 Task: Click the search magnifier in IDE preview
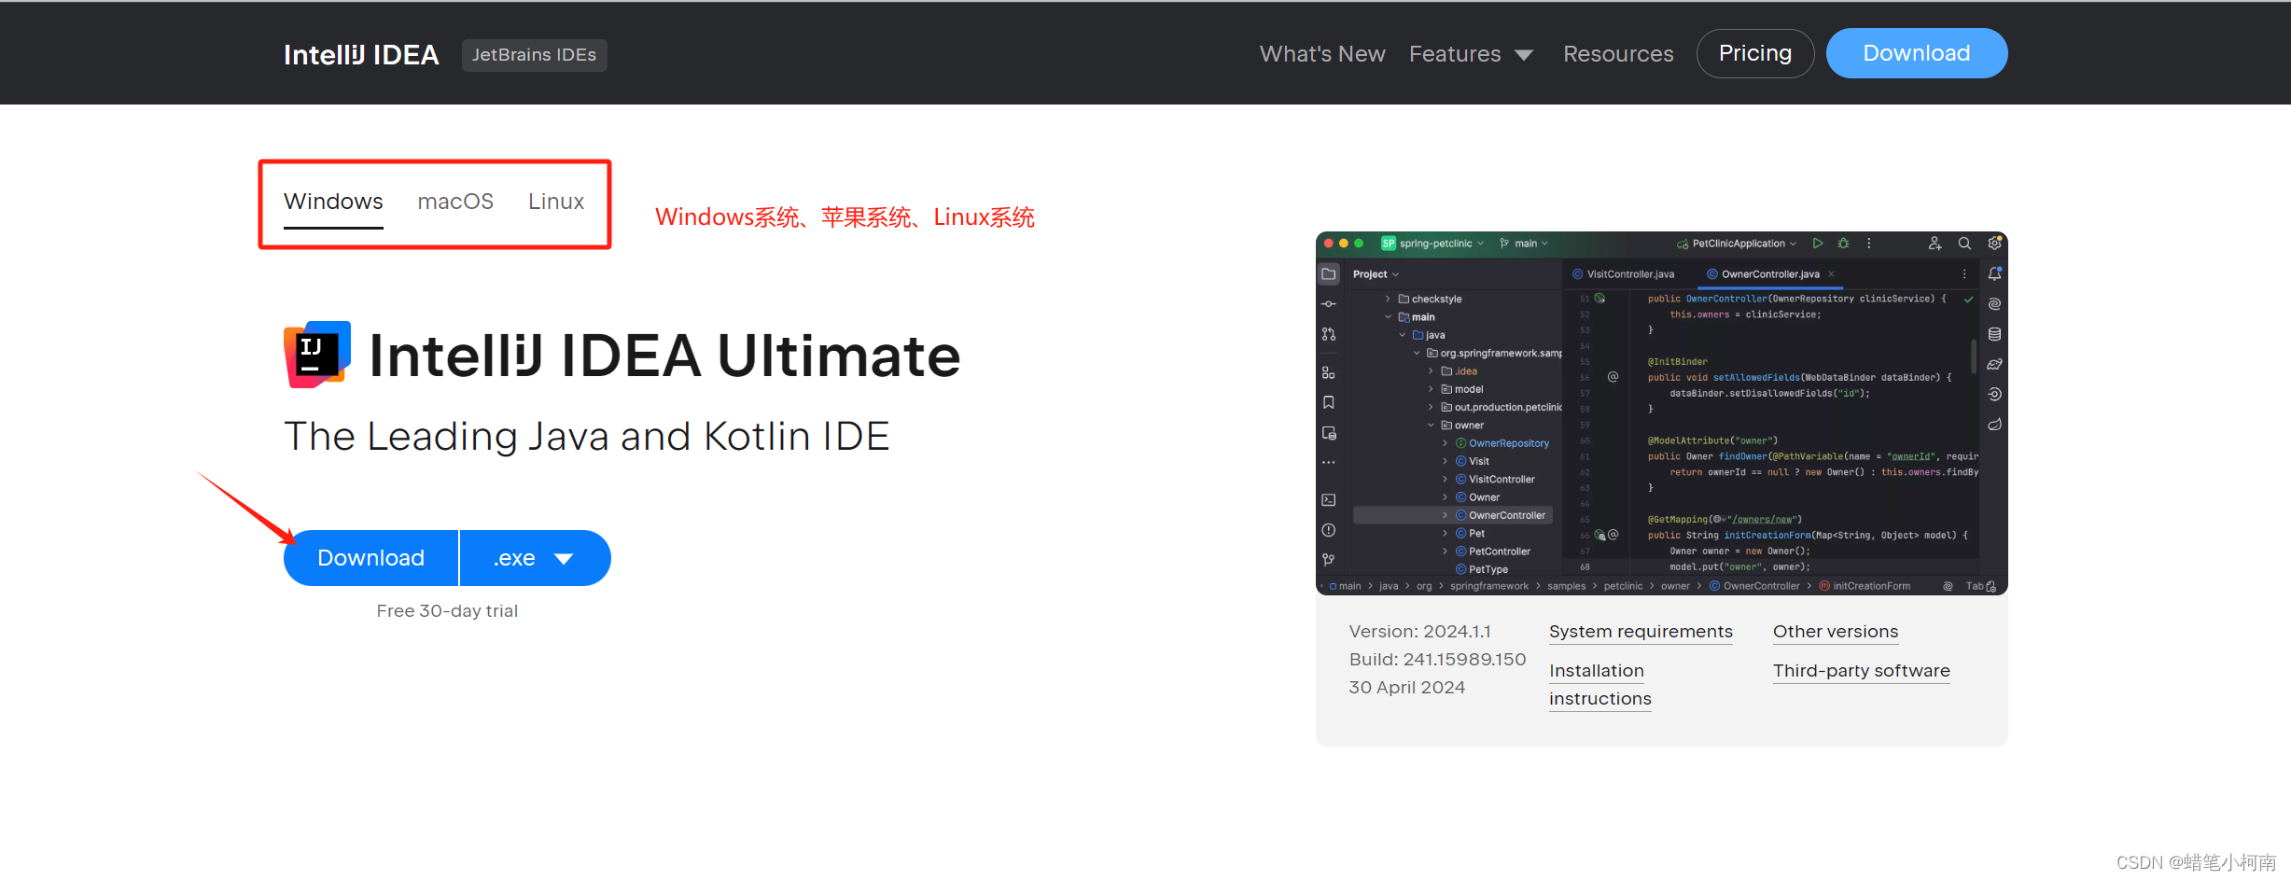[1964, 244]
